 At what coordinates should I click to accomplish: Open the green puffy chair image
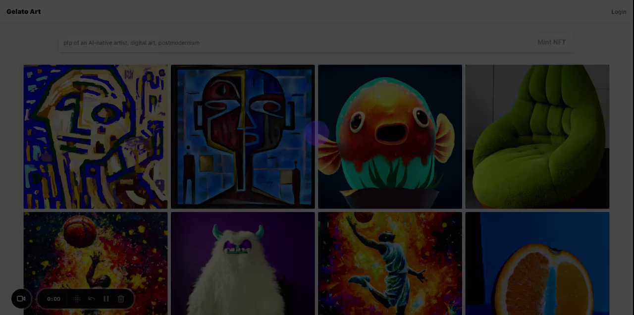point(537,137)
